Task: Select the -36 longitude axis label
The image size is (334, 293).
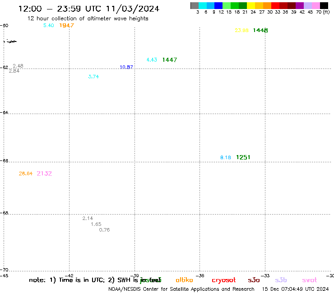Action: tap(200, 276)
